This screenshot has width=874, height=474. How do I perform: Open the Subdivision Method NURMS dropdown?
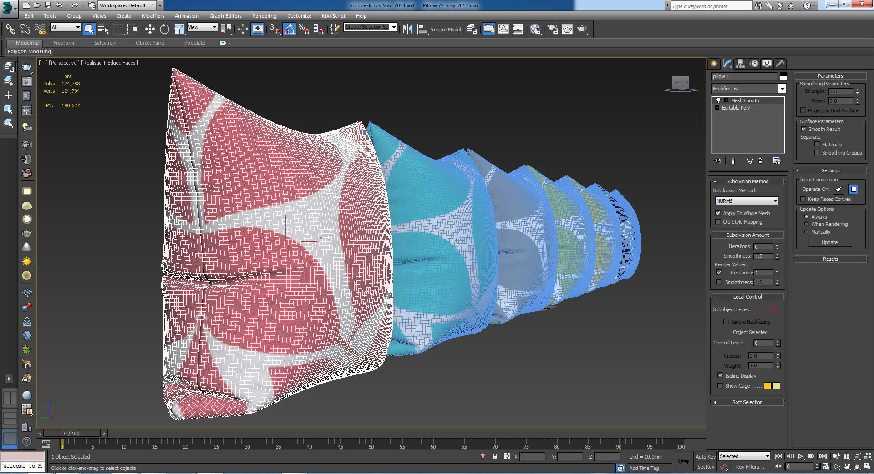point(747,201)
